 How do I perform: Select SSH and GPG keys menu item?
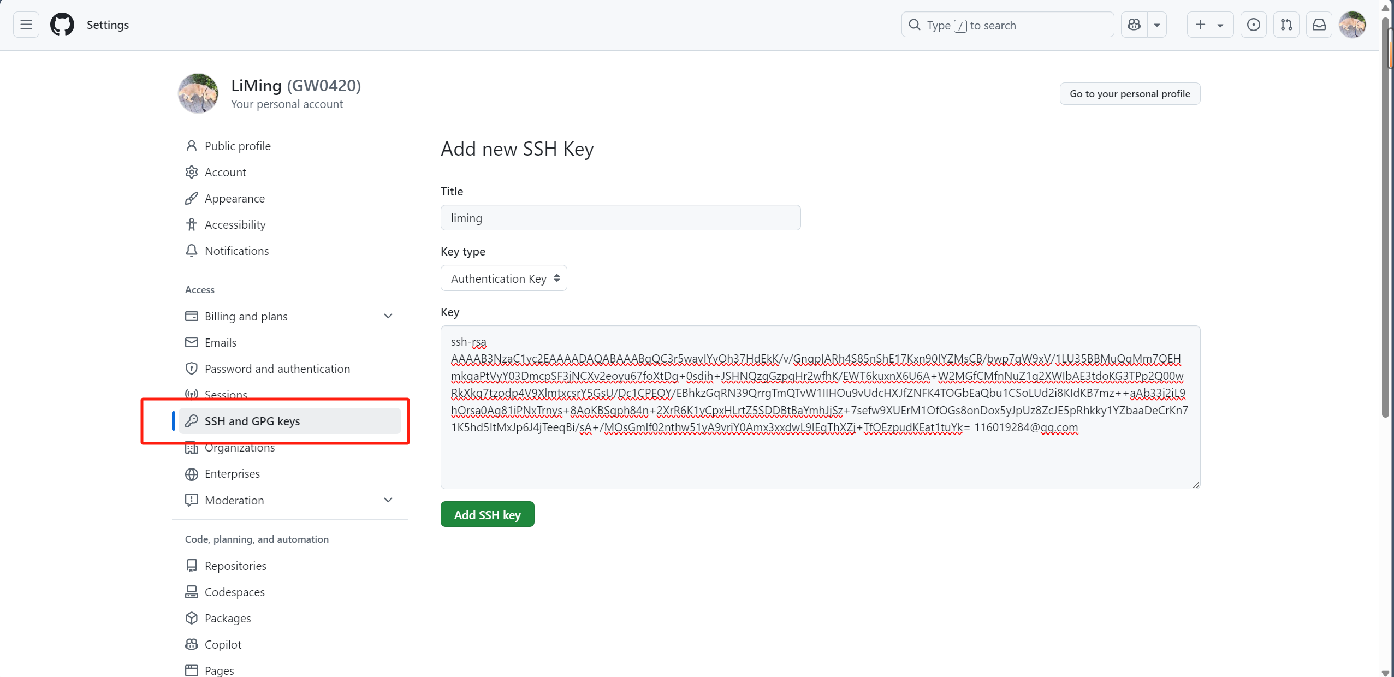point(252,421)
